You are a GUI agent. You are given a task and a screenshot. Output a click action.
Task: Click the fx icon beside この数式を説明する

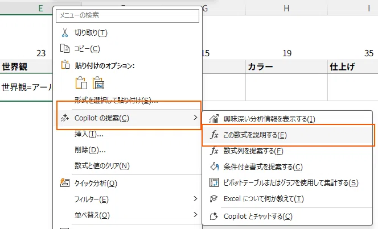pyautogui.click(x=214, y=135)
